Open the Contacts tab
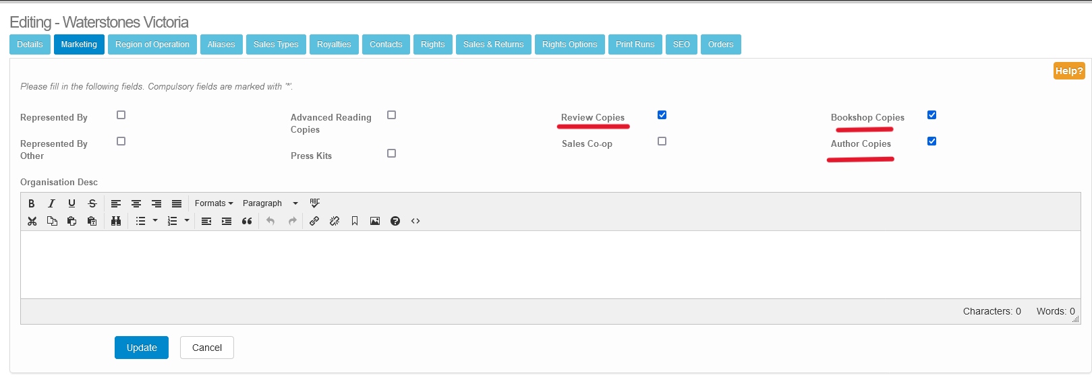Screen dimensions: 1092x392 386,44
